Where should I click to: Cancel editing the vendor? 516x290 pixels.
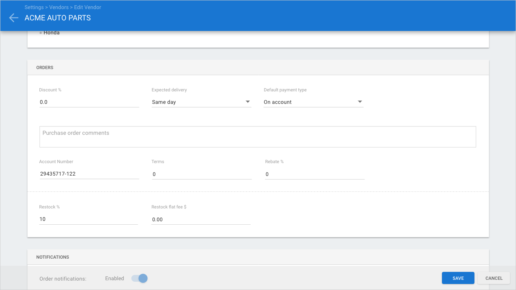tap(494, 278)
